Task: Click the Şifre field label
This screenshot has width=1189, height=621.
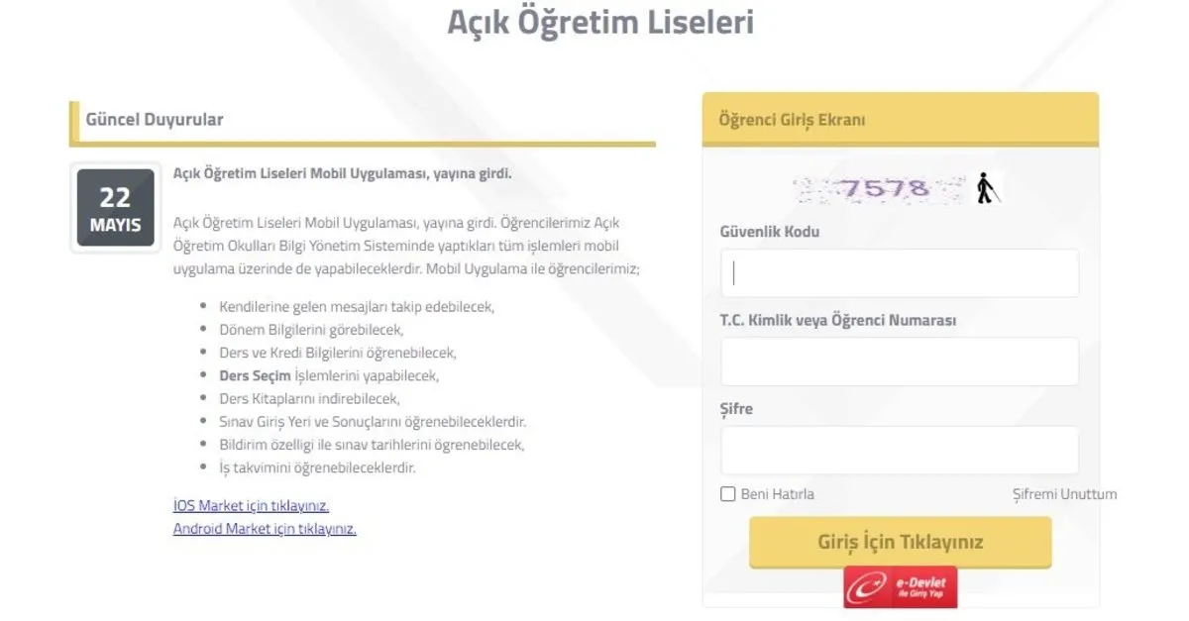Action: tap(736, 409)
